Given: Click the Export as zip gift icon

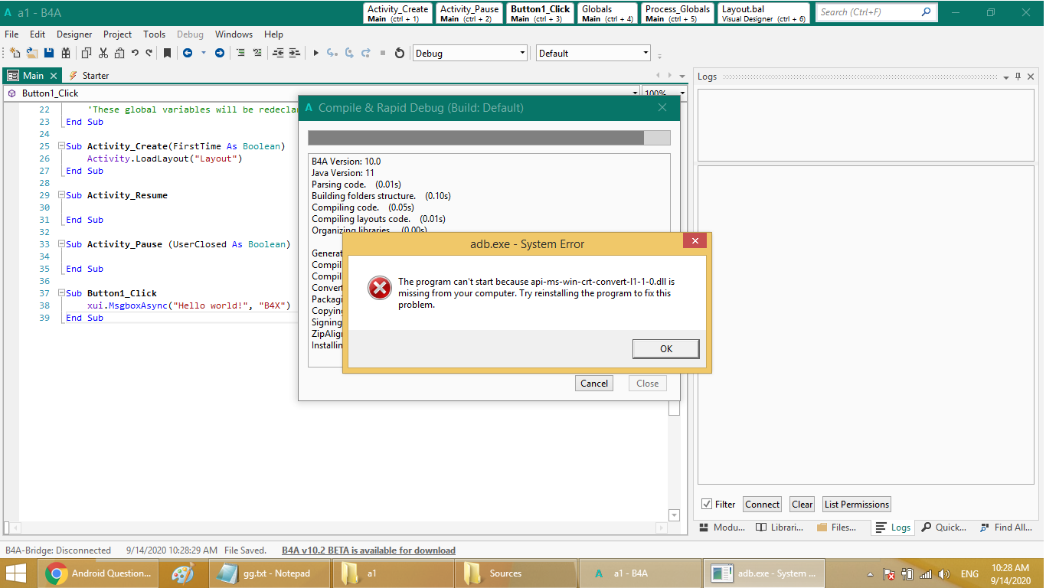Looking at the screenshot, I should (x=66, y=53).
